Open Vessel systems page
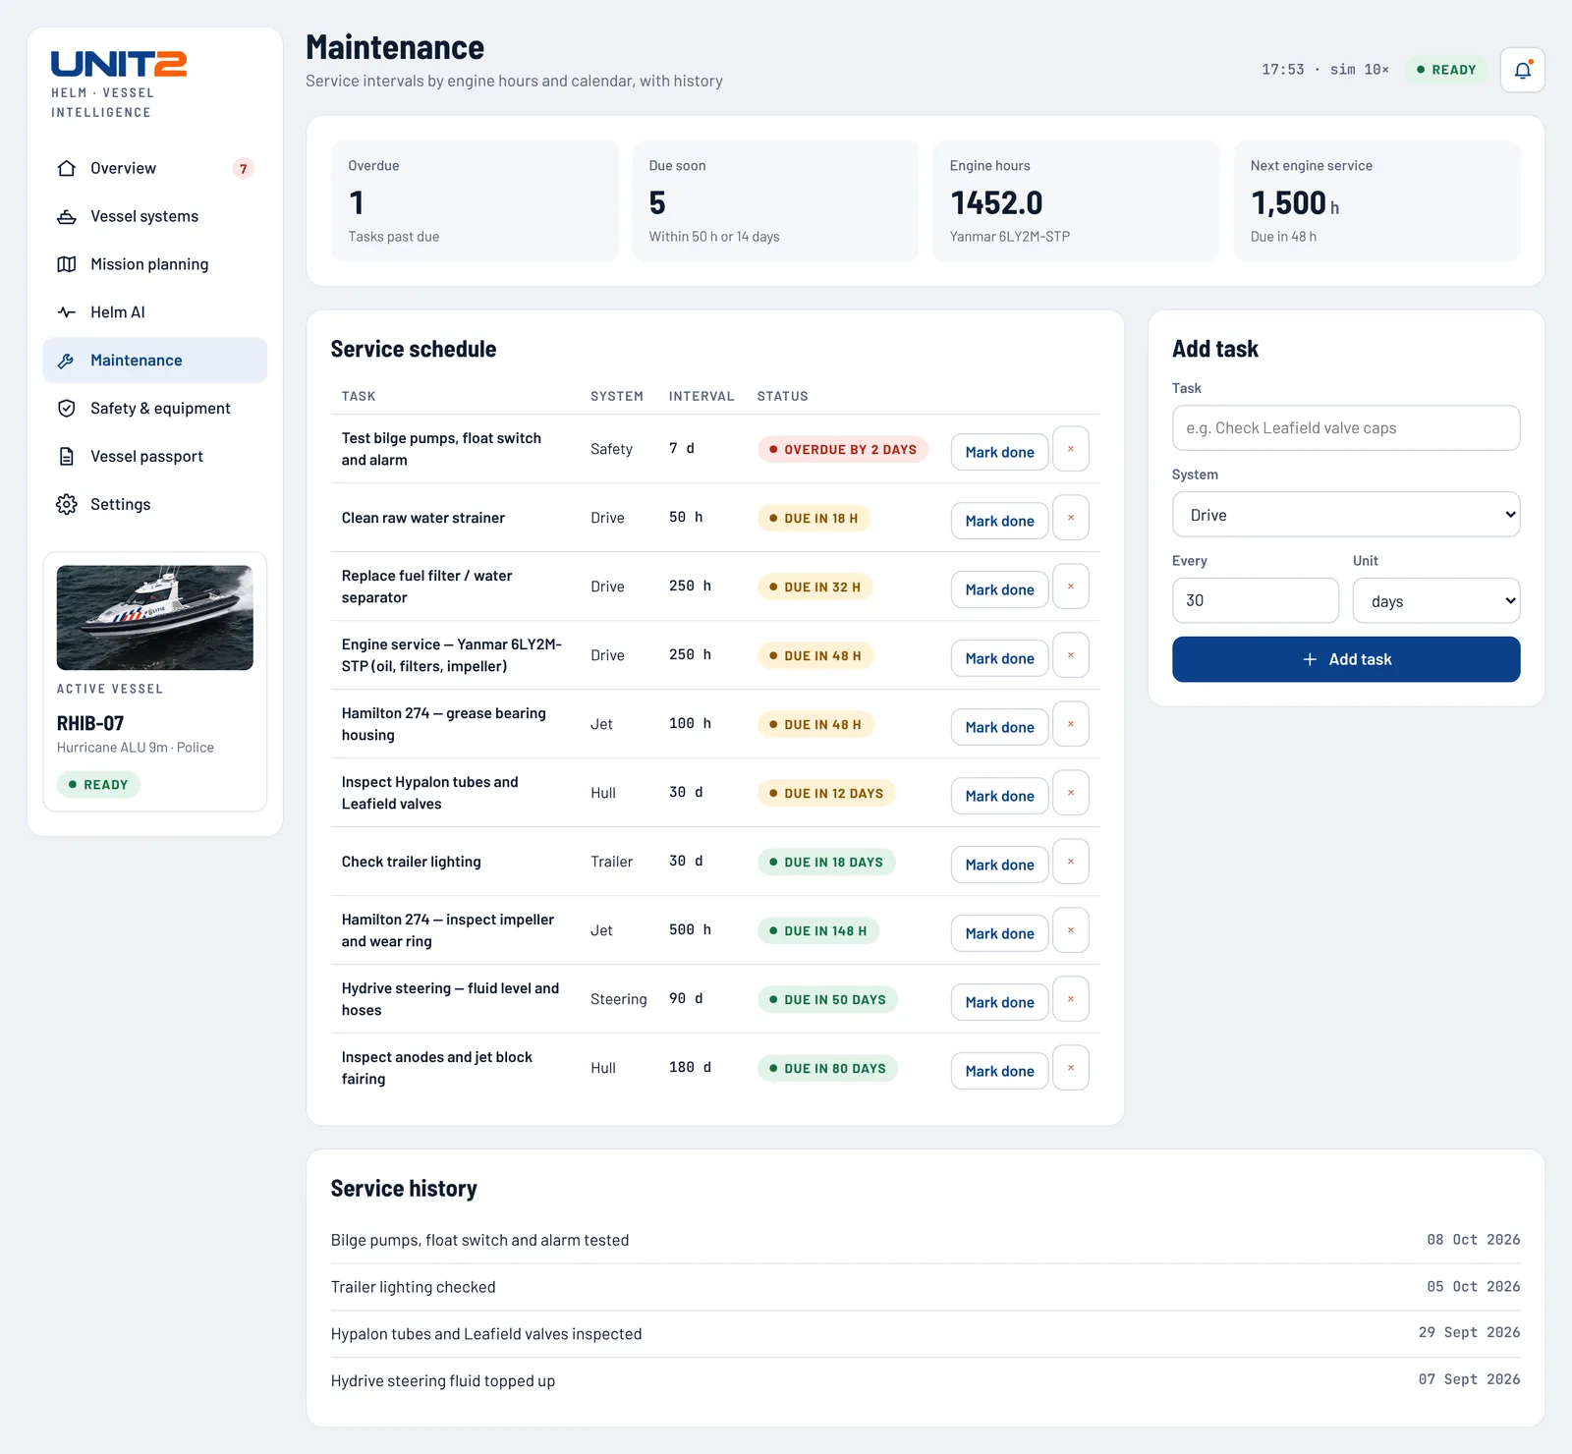1572x1454 pixels. [154, 216]
